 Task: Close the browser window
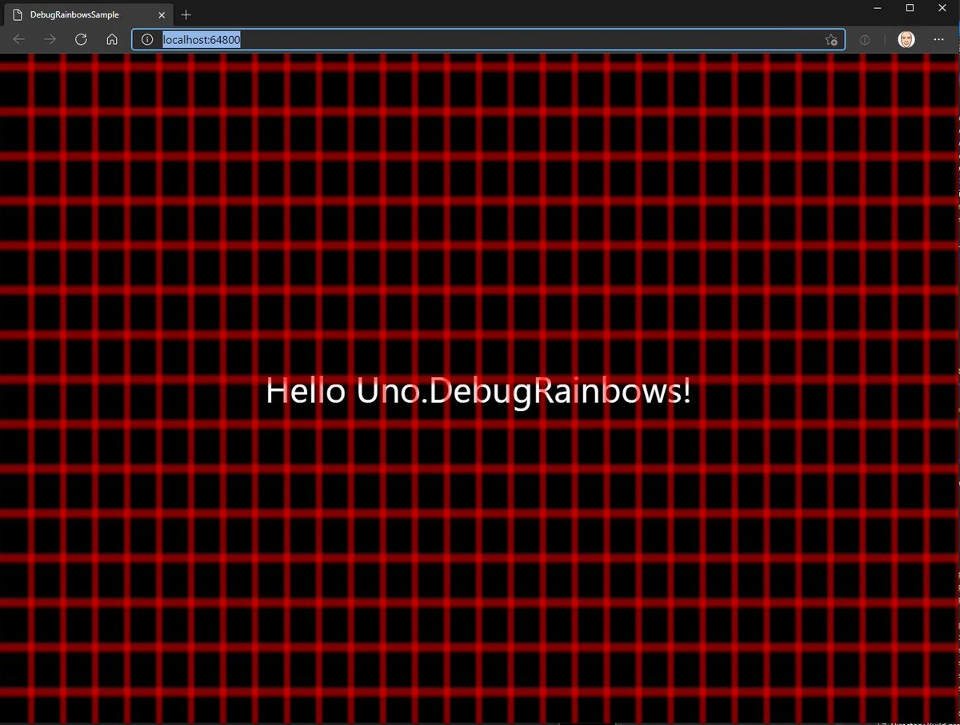[942, 8]
